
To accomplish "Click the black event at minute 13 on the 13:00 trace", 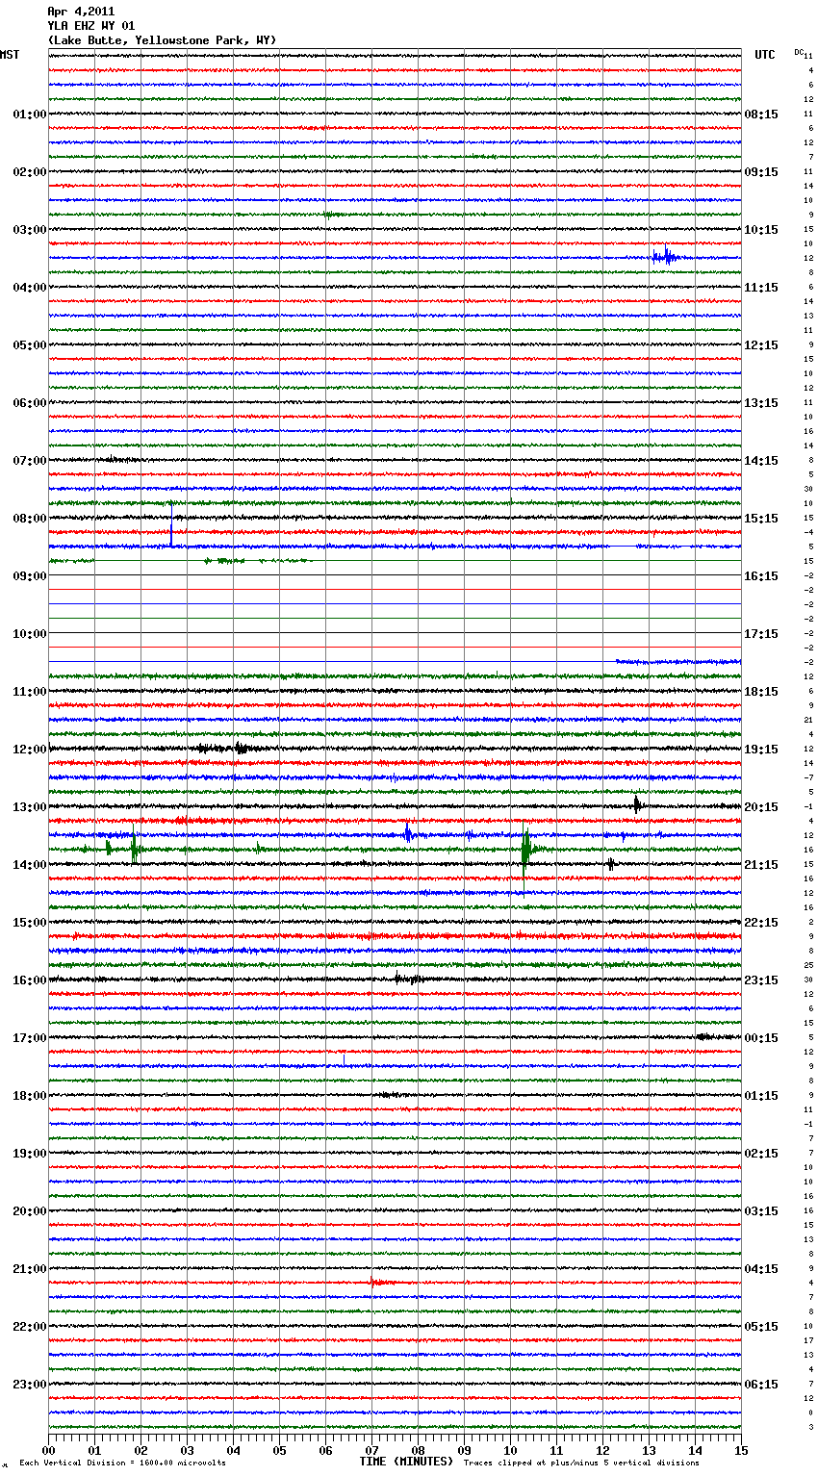I will pos(637,805).
